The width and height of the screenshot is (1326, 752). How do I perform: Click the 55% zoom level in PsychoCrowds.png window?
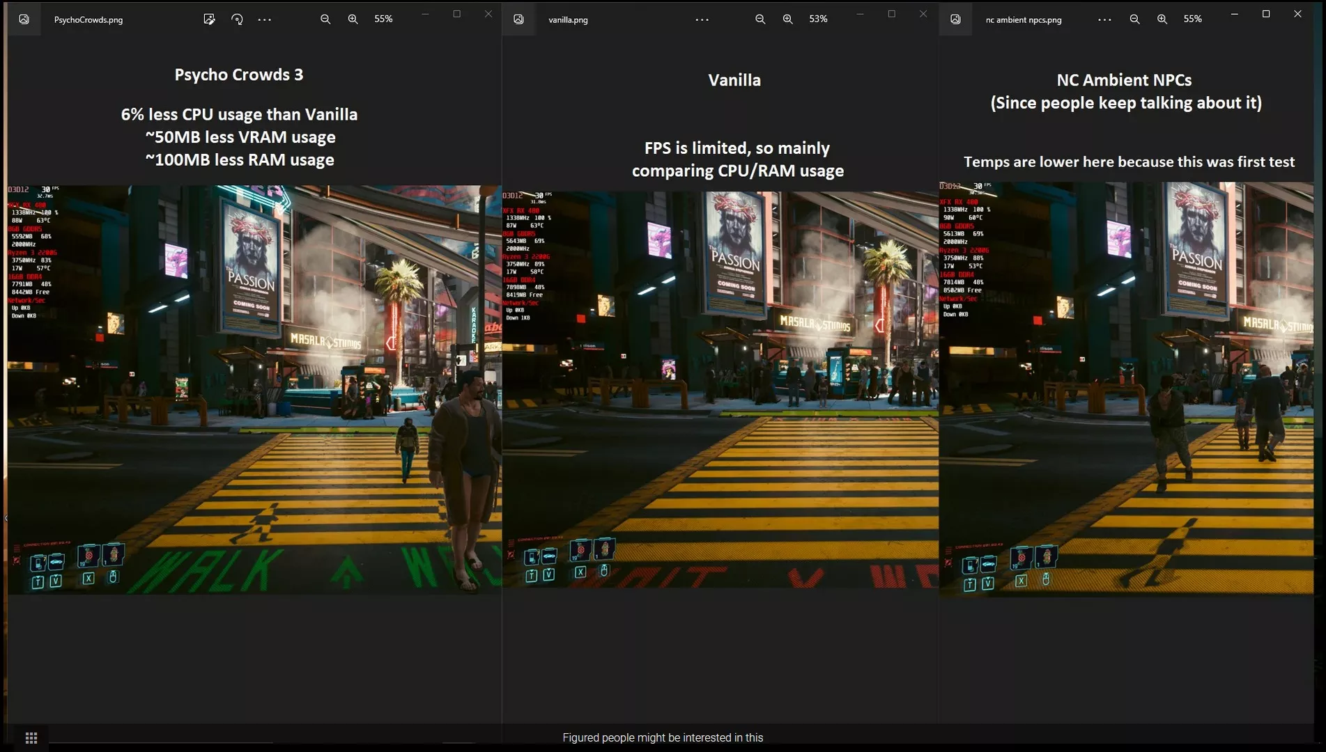[383, 19]
